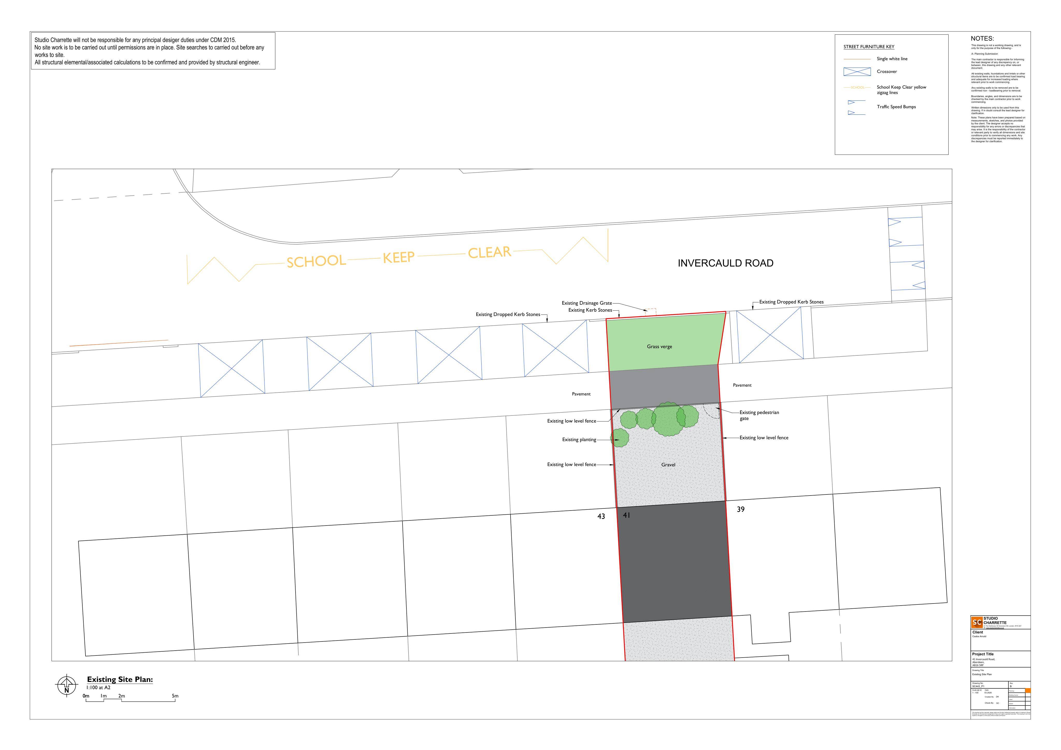Click the small isolated shrub near the left fence
Screen dimensions: 1061x750
click(620, 438)
